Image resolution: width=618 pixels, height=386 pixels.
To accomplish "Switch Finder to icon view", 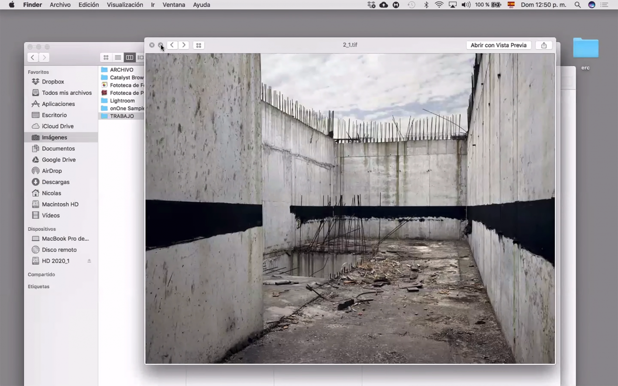I will 106,57.
